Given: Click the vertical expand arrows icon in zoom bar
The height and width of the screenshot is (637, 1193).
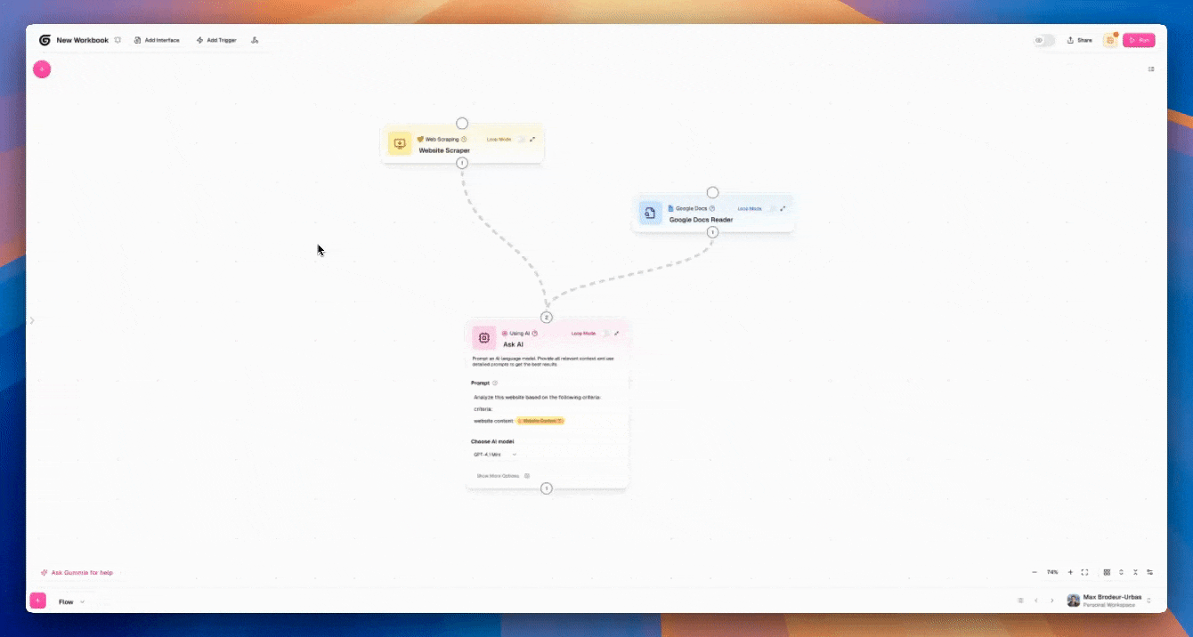Looking at the screenshot, I should 1121,572.
